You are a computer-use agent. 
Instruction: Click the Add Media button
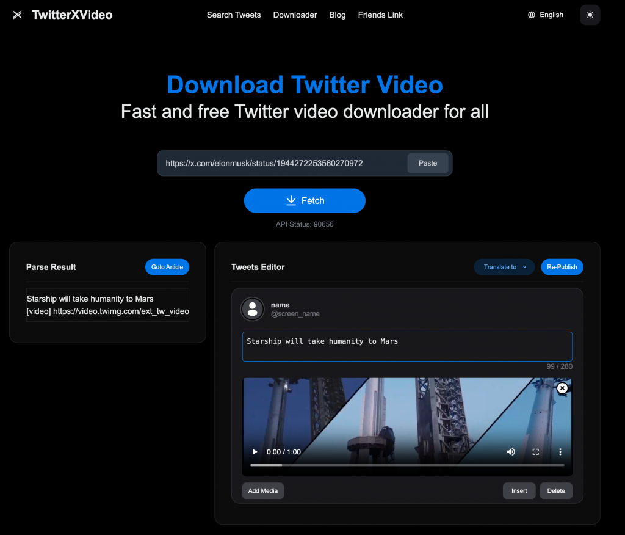pyautogui.click(x=263, y=490)
